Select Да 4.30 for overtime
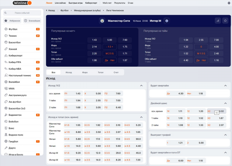The width and height of the screenshot is (232, 166). 176,93
